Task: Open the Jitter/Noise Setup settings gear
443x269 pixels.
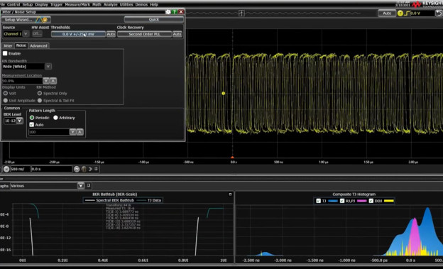Action: tap(168, 12)
